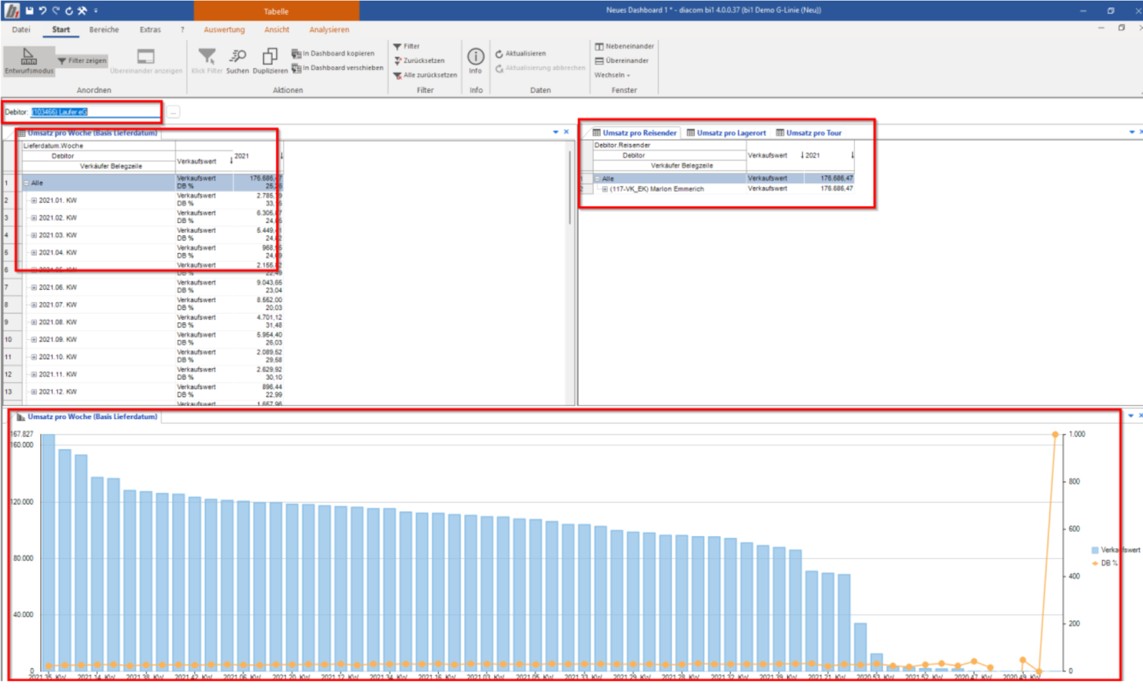1143x689 pixels.
Task: Open the weekly table panel dropdown arrow
Action: click(x=556, y=132)
